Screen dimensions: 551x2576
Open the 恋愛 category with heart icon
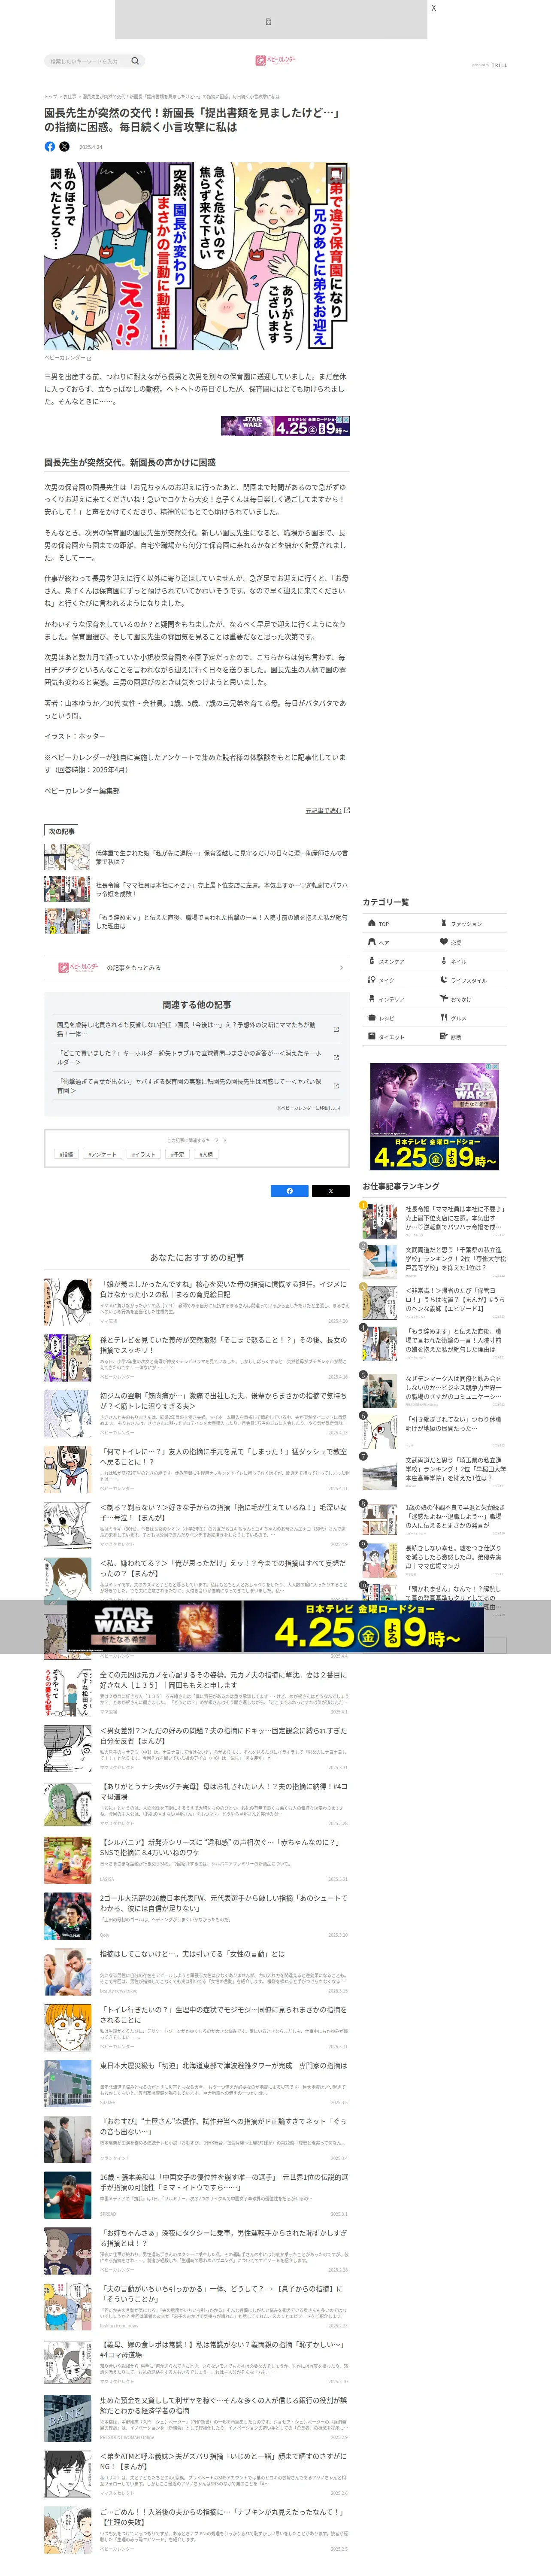(471, 942)
